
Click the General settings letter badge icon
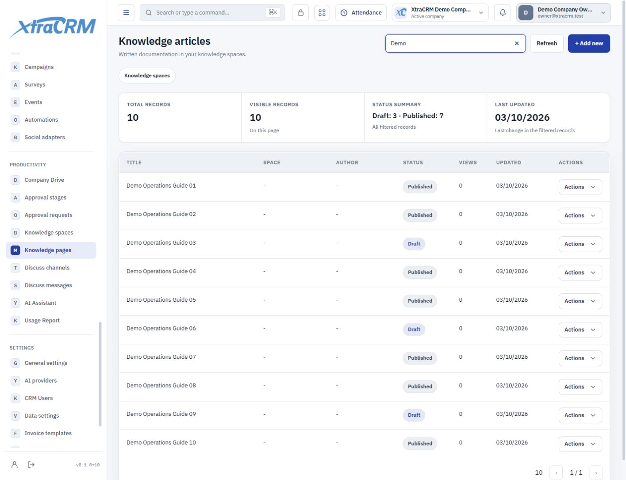pos(15,363)
